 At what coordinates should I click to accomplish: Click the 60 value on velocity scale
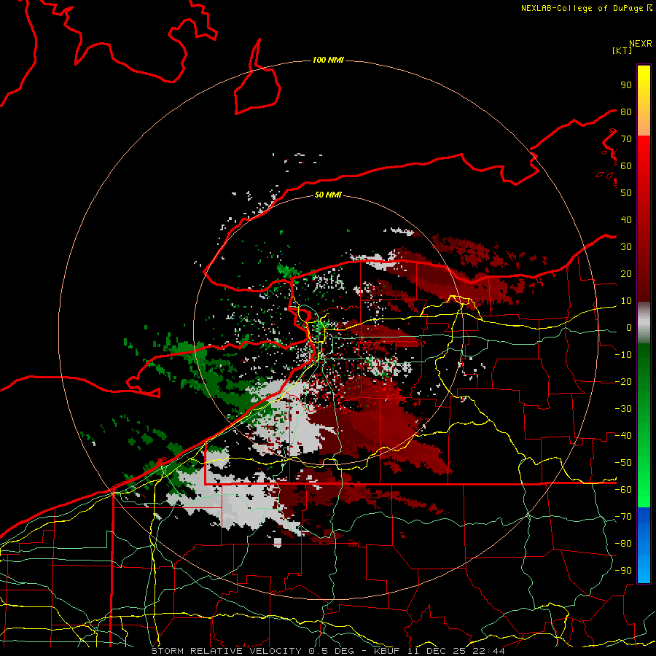[x=626, y=166]
